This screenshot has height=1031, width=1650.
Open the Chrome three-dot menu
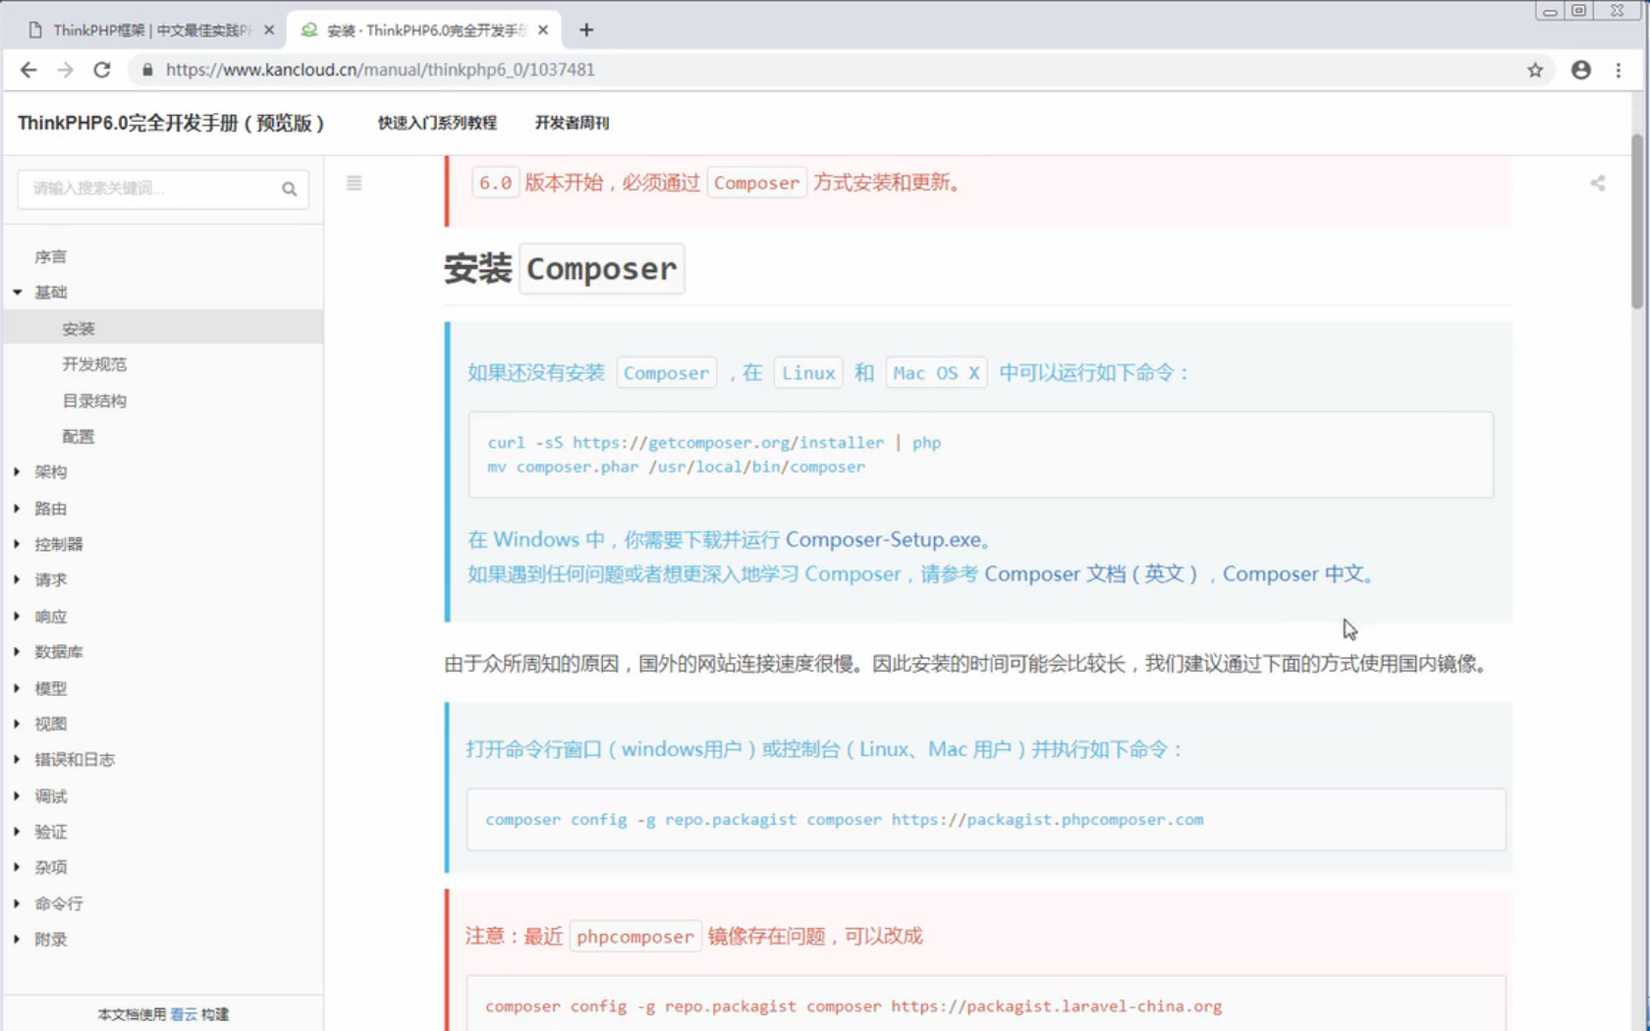1619,70
